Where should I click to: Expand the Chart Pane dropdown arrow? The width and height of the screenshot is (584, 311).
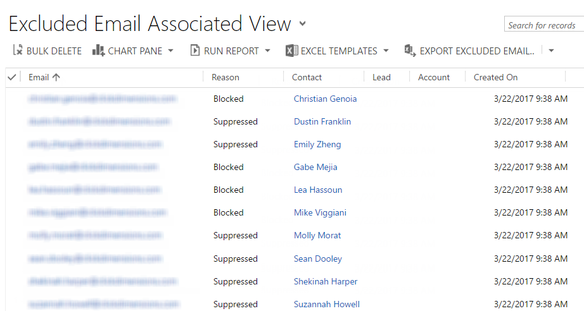[171, 51]
